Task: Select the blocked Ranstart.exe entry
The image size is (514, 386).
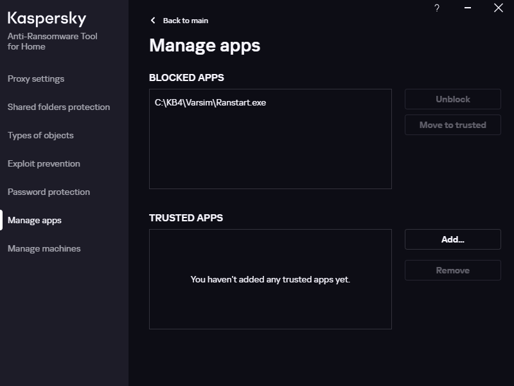Action: point(211,102)
